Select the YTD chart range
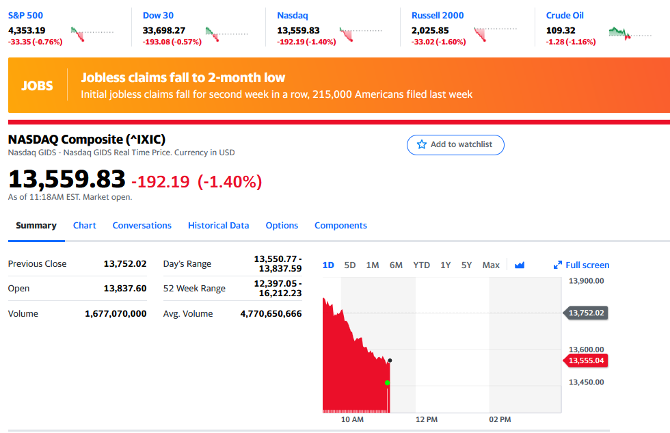Image resolution: width=670 pixels, height=433 pixels. [x=421, y=265]
